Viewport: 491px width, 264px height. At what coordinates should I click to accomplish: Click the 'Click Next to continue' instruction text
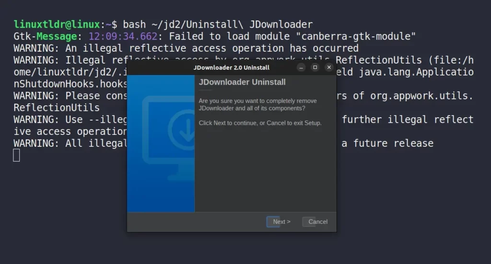pyautogui.click(x=260, y=123)
